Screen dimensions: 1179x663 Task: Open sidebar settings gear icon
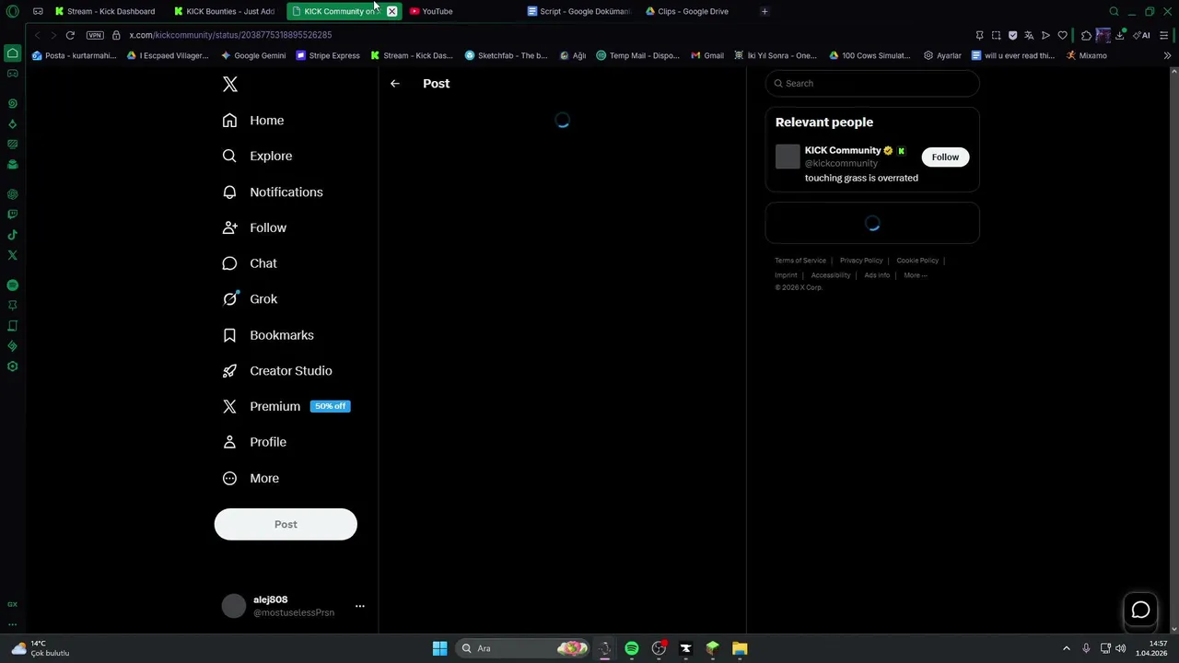tap(12, 366)
